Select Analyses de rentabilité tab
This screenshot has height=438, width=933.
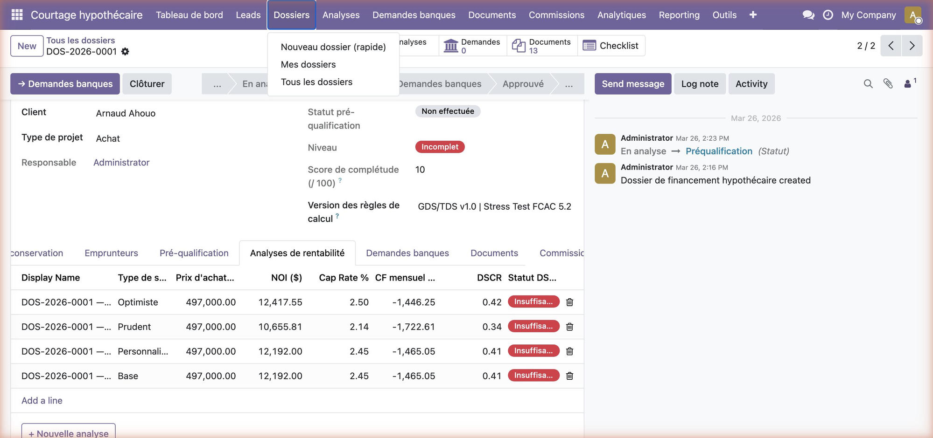point(297,253)
